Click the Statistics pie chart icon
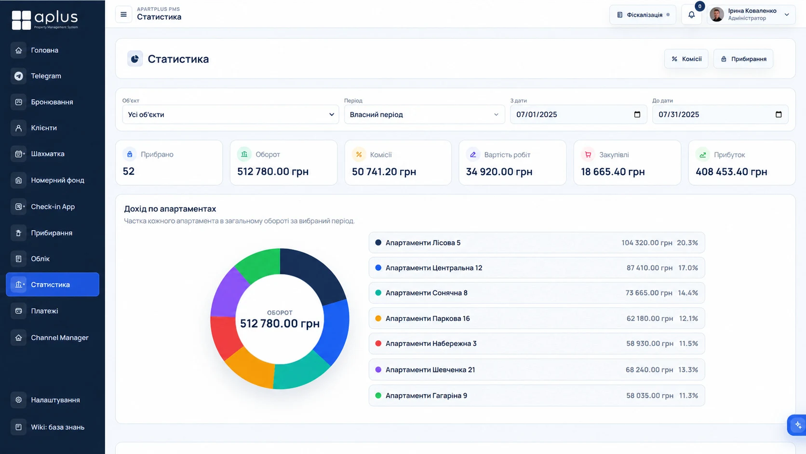This screenshot has height=454, width=806. [x=135, y=59]
